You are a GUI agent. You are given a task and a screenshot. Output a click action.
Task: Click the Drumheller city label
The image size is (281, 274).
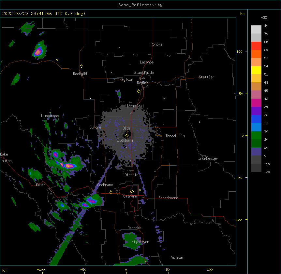coord(208,158)
